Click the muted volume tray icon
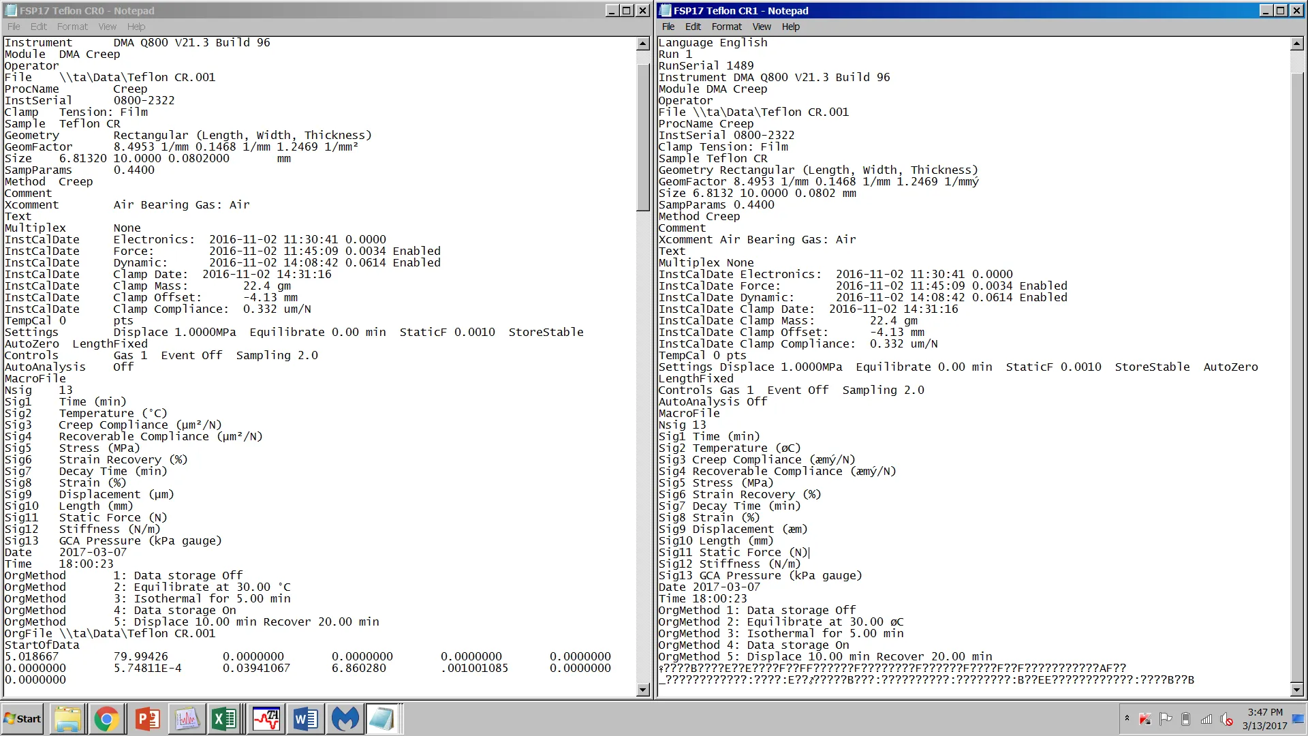The image size is (1308, 736). [1227, 719]
